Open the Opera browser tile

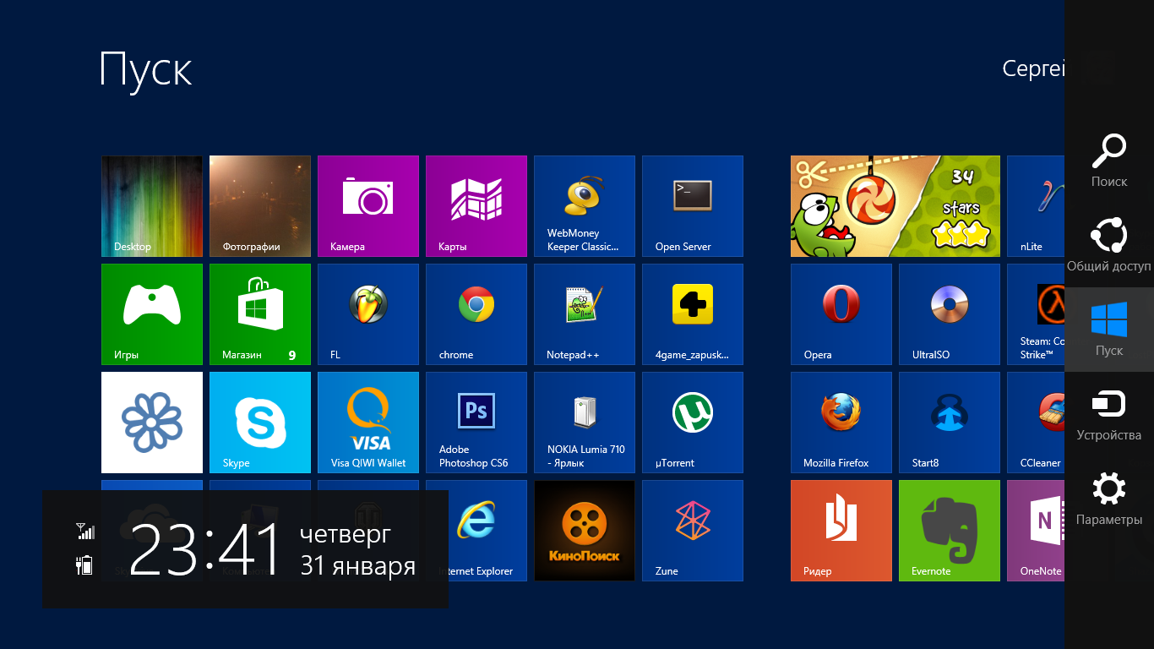point(841,314)
